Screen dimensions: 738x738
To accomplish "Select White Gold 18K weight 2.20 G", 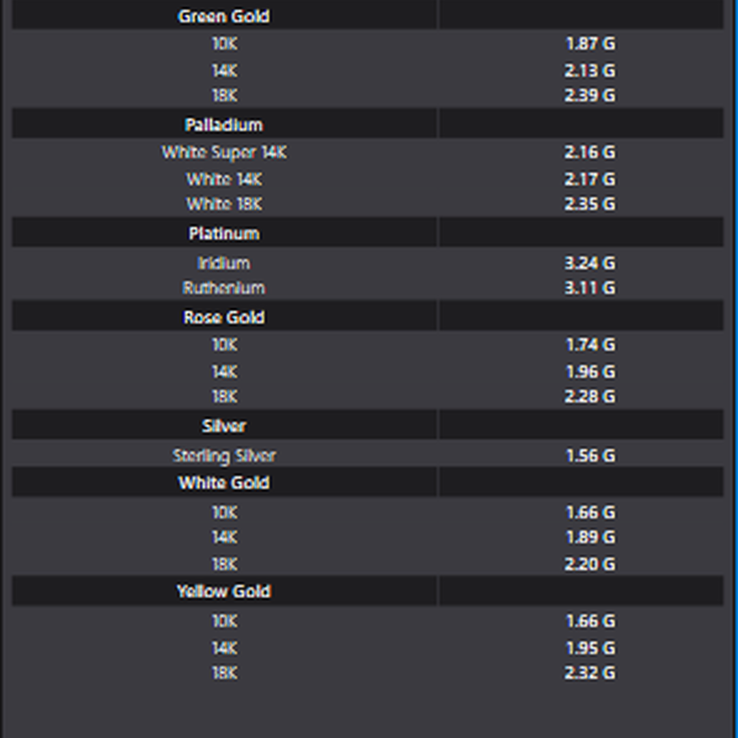I will pos(589,564).
